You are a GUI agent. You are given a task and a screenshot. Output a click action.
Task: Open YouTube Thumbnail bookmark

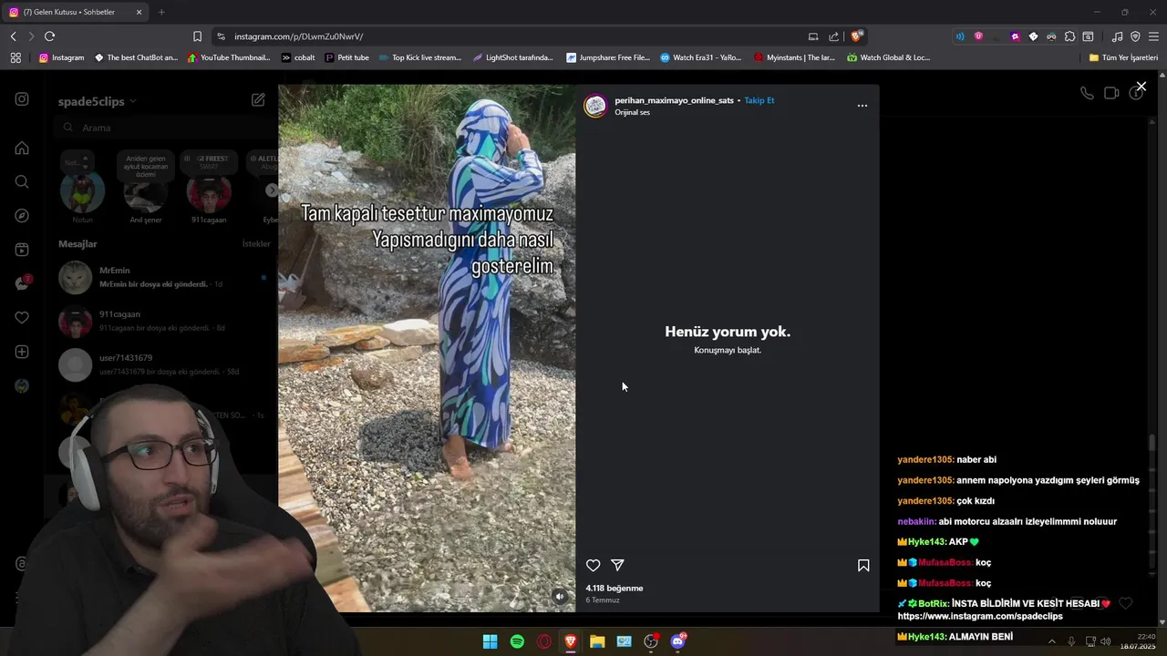coord(229,57)
